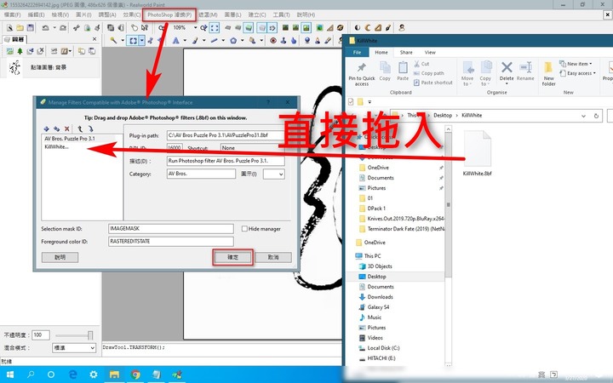The height and width of the screenshot is (383, 613).
Task: Click the 取消 cancel button in the filter dialog
Action: click(x=273, y=257)
